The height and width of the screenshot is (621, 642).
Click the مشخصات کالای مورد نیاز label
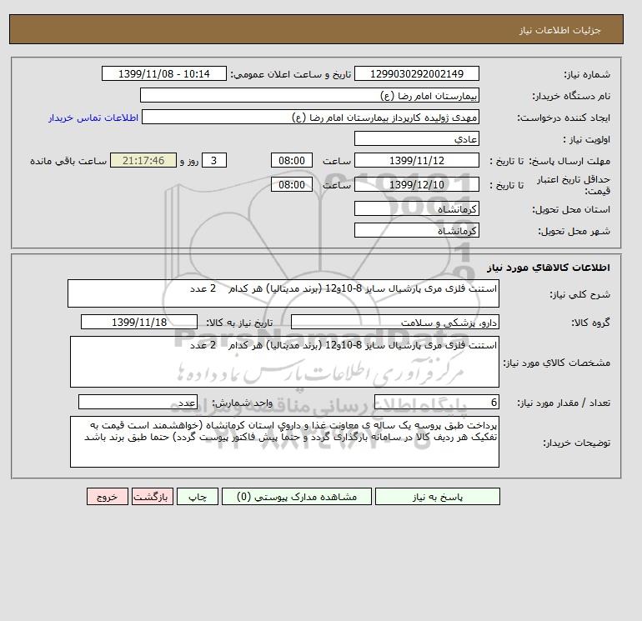(x=556, y=363)
